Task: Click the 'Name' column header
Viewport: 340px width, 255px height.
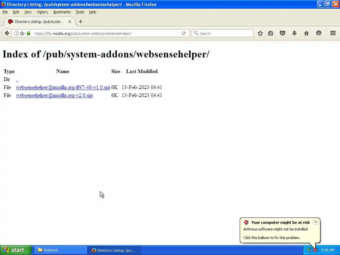Action: tap(63, 71)
